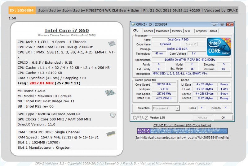This screenshot has height=166, width=248.
Task: Click the Level 3 value 8192 KBytes
Action: coord(205,98)
